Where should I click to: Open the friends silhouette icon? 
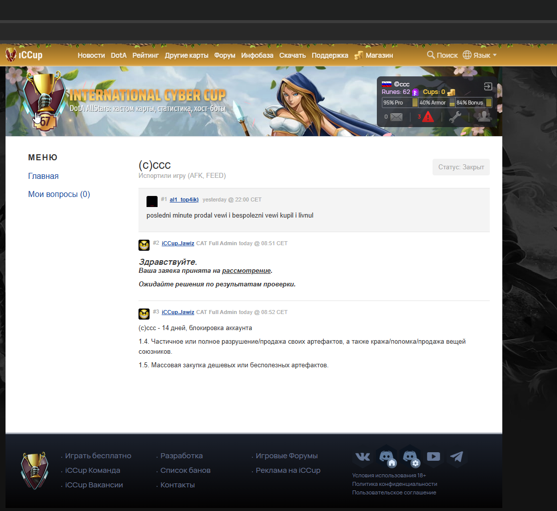484,116
